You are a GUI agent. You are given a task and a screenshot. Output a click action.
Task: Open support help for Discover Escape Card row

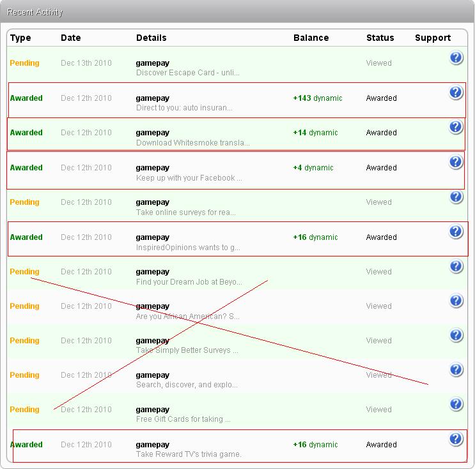pos(456,58)
